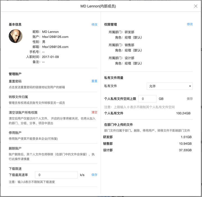
Task: Save the download speed limit setting
Action: [94, 175]
